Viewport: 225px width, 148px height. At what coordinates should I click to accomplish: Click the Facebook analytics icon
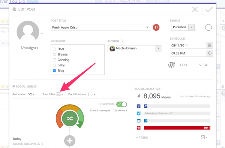[x=138, y=106]
